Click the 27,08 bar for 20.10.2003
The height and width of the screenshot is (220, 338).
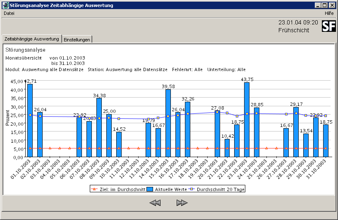pos(217,134)
